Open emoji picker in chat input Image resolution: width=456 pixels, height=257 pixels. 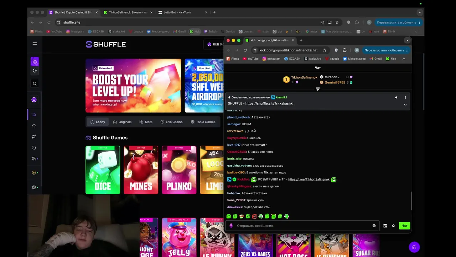pos(374,226)
